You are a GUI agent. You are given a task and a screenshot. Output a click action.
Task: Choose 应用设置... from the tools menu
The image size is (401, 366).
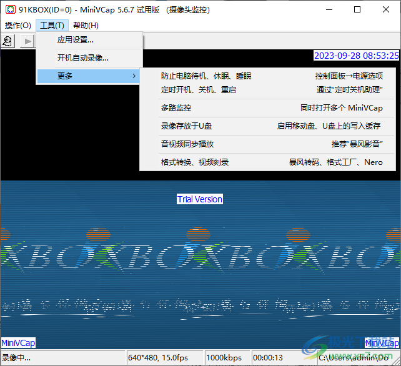point(89,40)
